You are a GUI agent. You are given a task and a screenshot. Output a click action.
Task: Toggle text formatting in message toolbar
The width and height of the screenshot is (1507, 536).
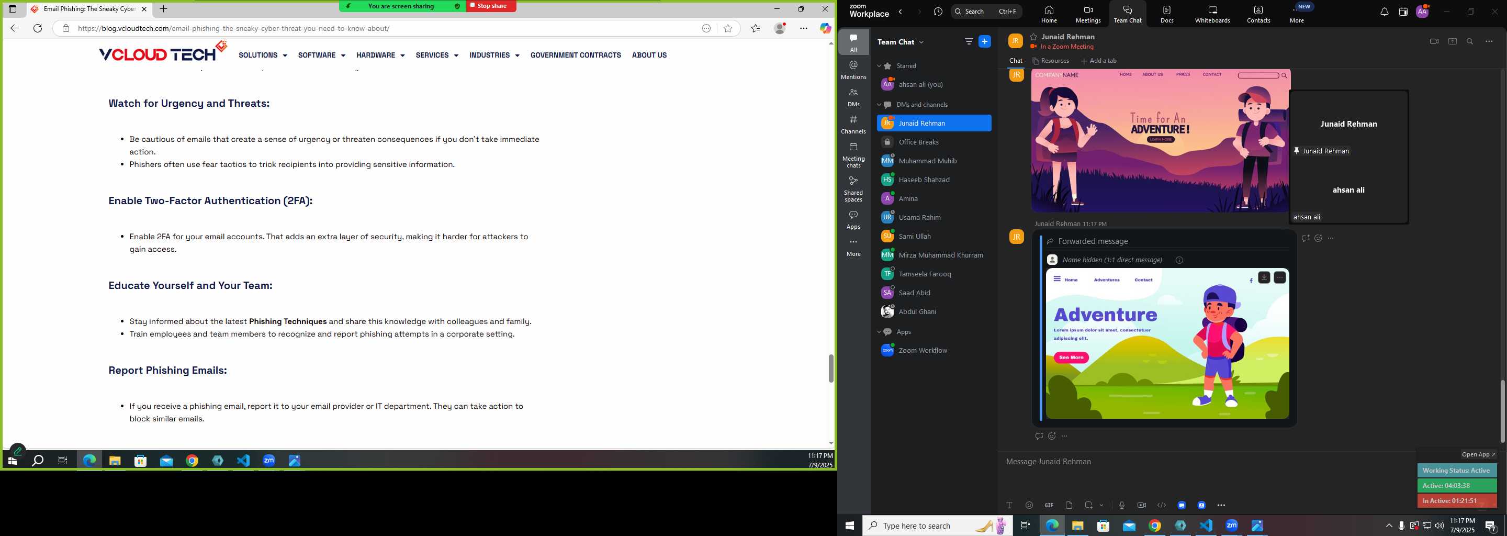(1009, 505)
